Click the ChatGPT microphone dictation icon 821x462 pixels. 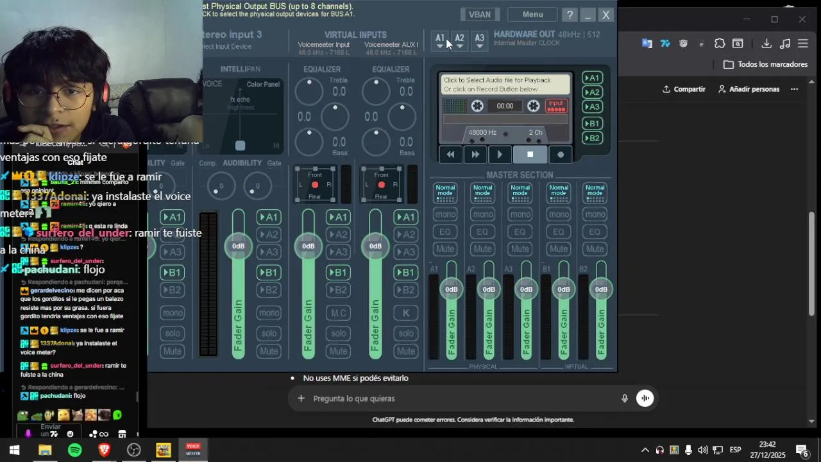(x=625, y=398)
